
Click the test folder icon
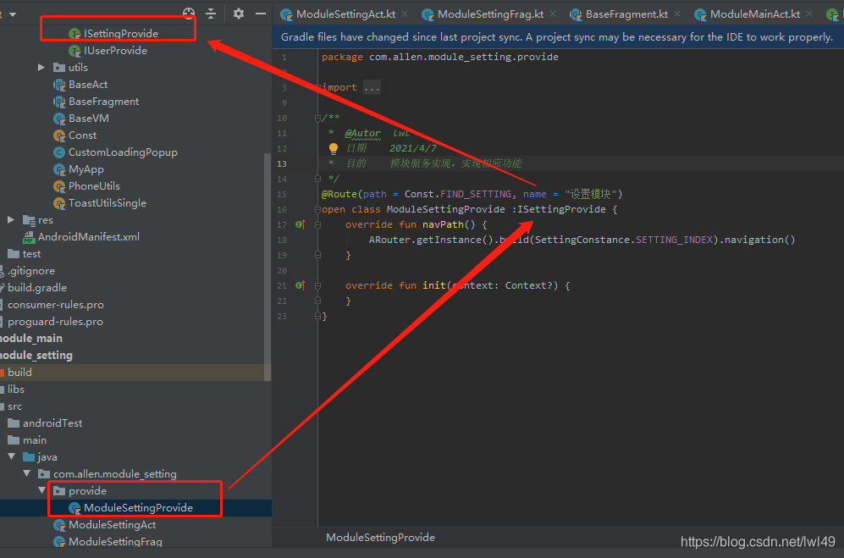coord(14,254)
